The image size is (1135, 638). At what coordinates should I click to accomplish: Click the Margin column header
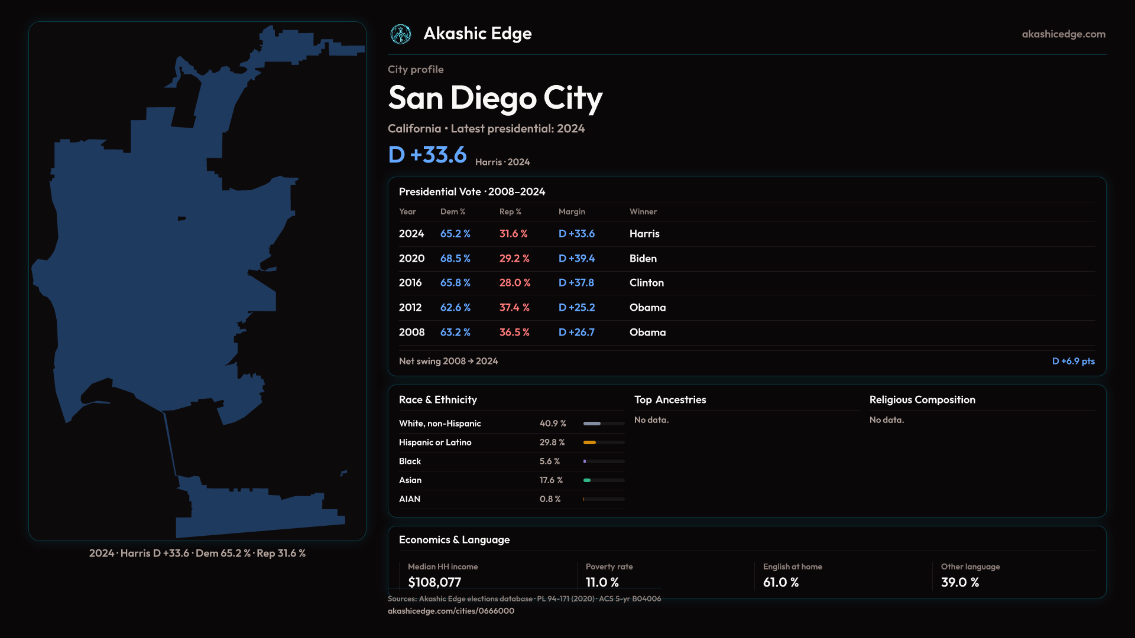point(571,211)
